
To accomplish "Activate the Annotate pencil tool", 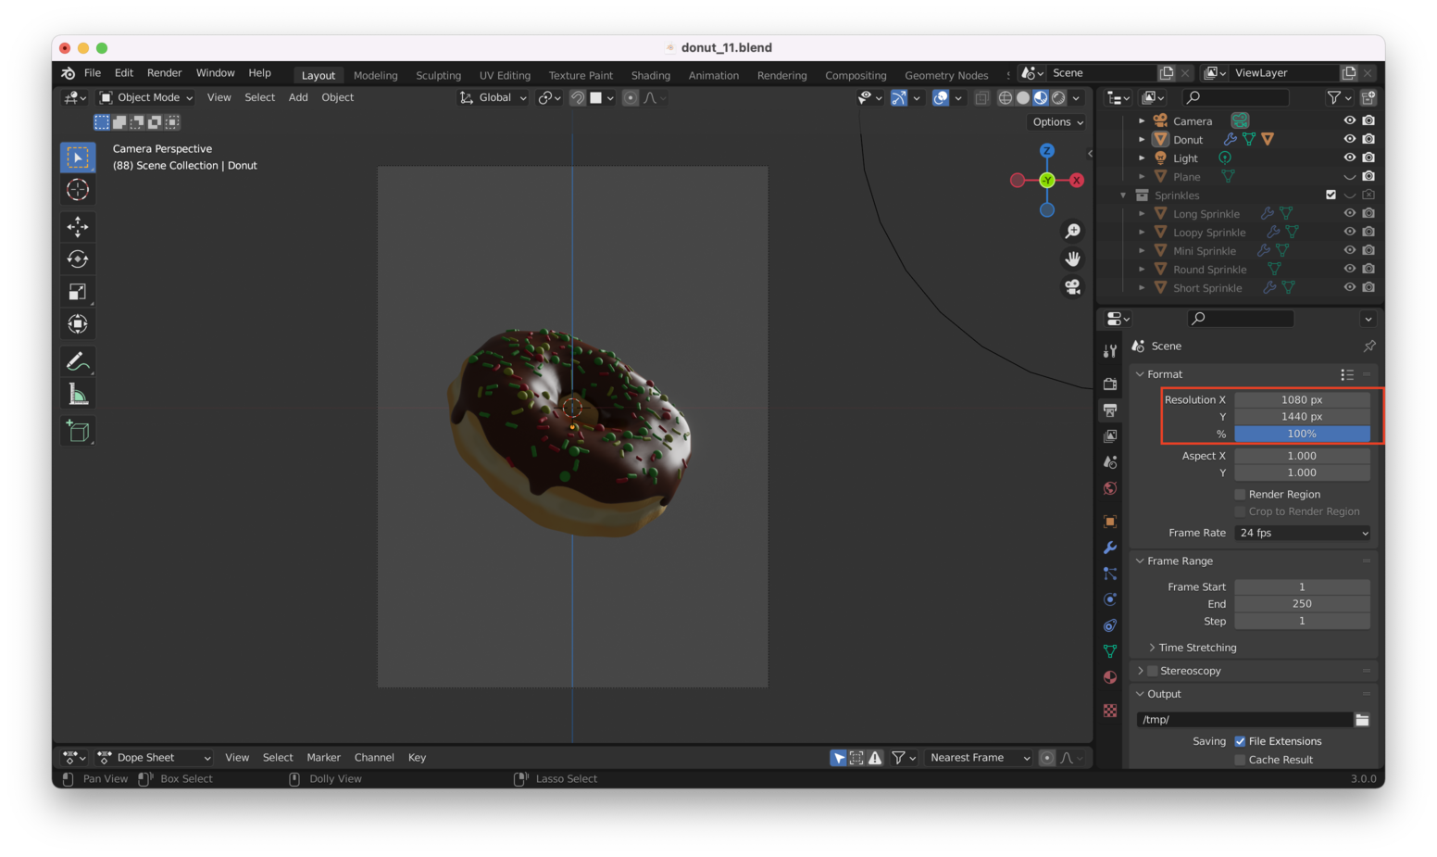I will (x=78, y=361).
